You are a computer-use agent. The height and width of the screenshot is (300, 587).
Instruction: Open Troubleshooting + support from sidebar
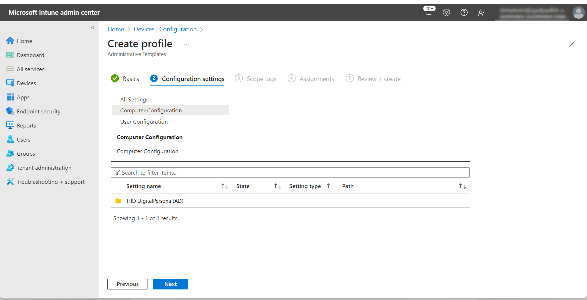pyautogui.click(x=50, y=182)
